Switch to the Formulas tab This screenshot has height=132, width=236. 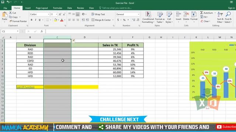pyautogui.click(x=58, y=8)
